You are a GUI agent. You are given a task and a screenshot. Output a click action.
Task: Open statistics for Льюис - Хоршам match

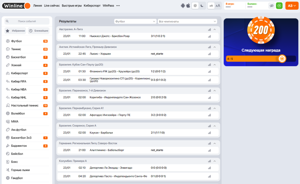(x=209, y=54)
